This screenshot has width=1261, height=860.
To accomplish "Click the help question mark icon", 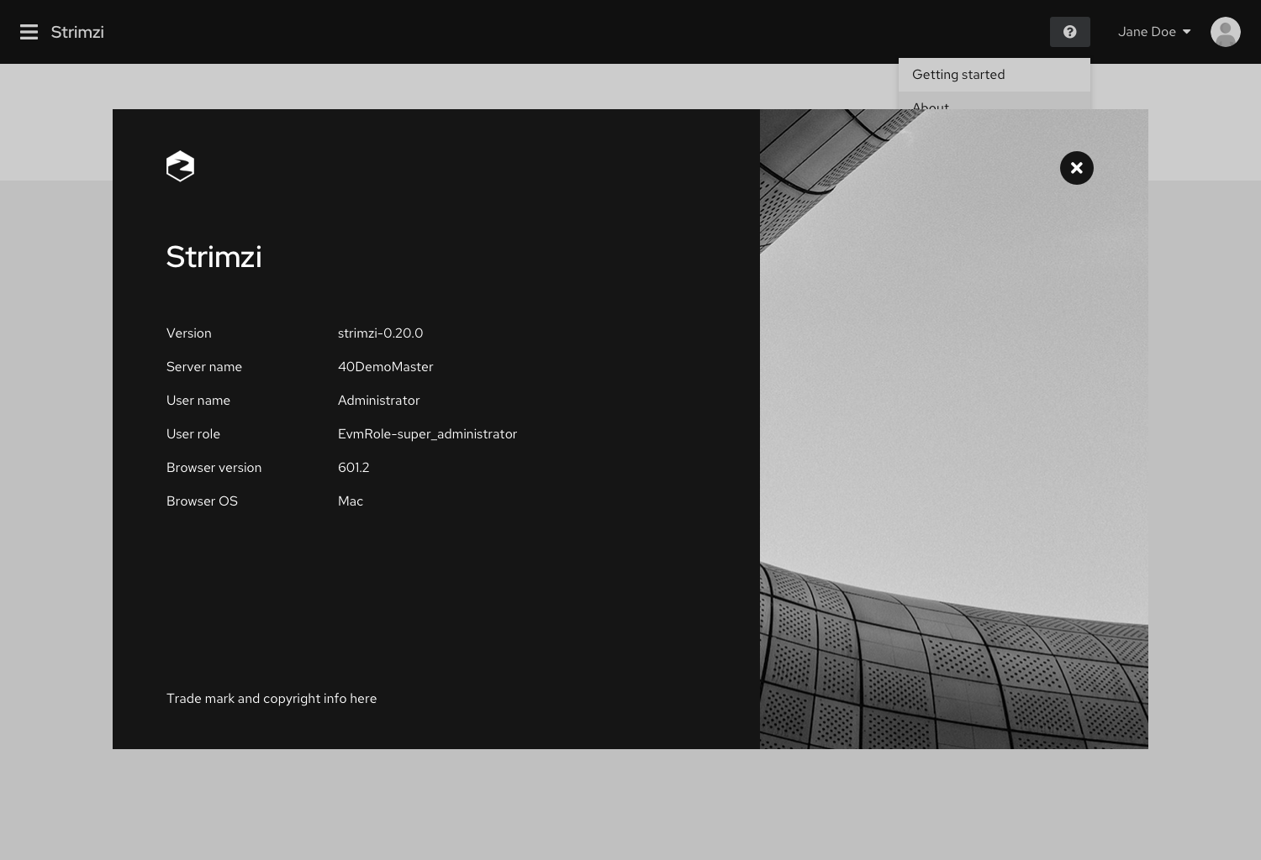I will pyautogui.click(x=1069, y=32).
